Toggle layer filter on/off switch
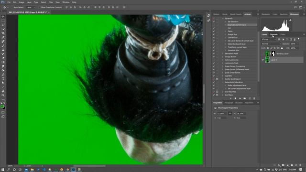This screenshot has height=172, width=306. [298, 39]
